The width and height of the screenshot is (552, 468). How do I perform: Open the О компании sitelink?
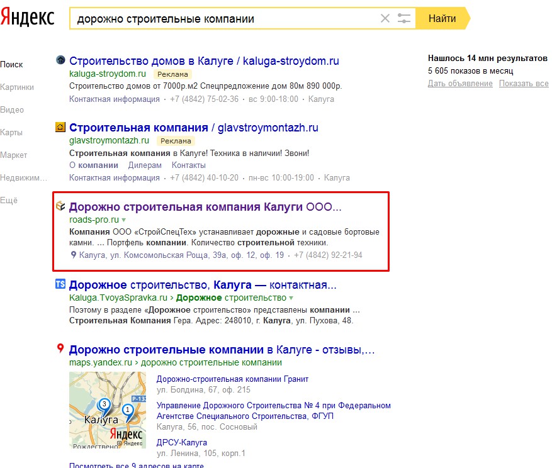coord(94,165)
